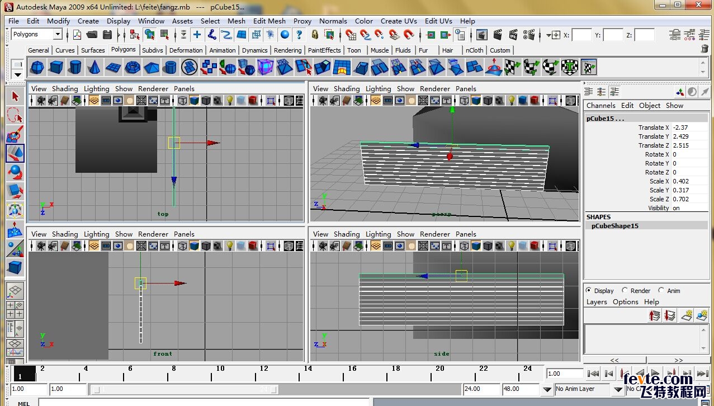Open the UV Texture Editor shelf icon
Viewport: 714px width, 406px height.
[588, 68]
